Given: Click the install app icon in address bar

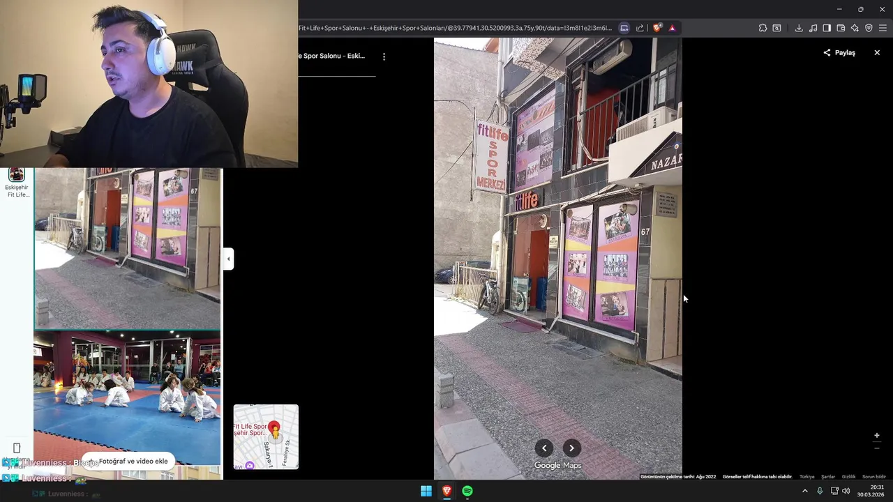Looking at the screenshot, I should (x=624, y=28).
